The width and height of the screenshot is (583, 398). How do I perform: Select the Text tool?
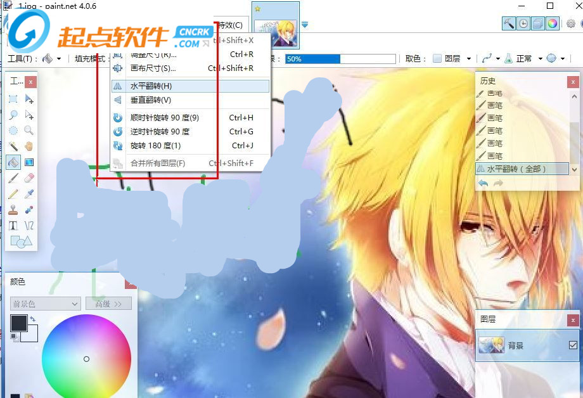click(x=13, y=226)
